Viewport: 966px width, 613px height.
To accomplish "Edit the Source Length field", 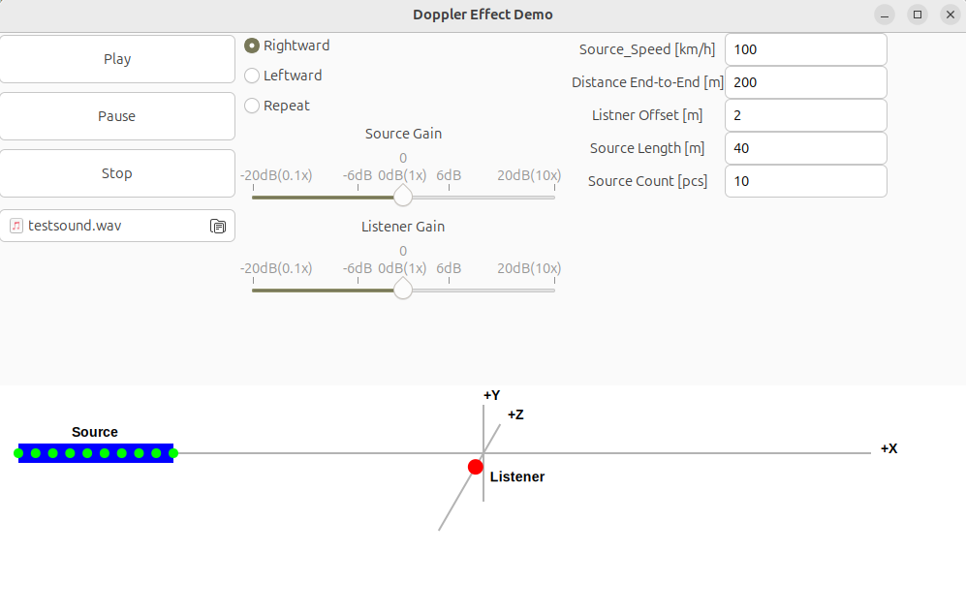I will [x=805, y=148].
